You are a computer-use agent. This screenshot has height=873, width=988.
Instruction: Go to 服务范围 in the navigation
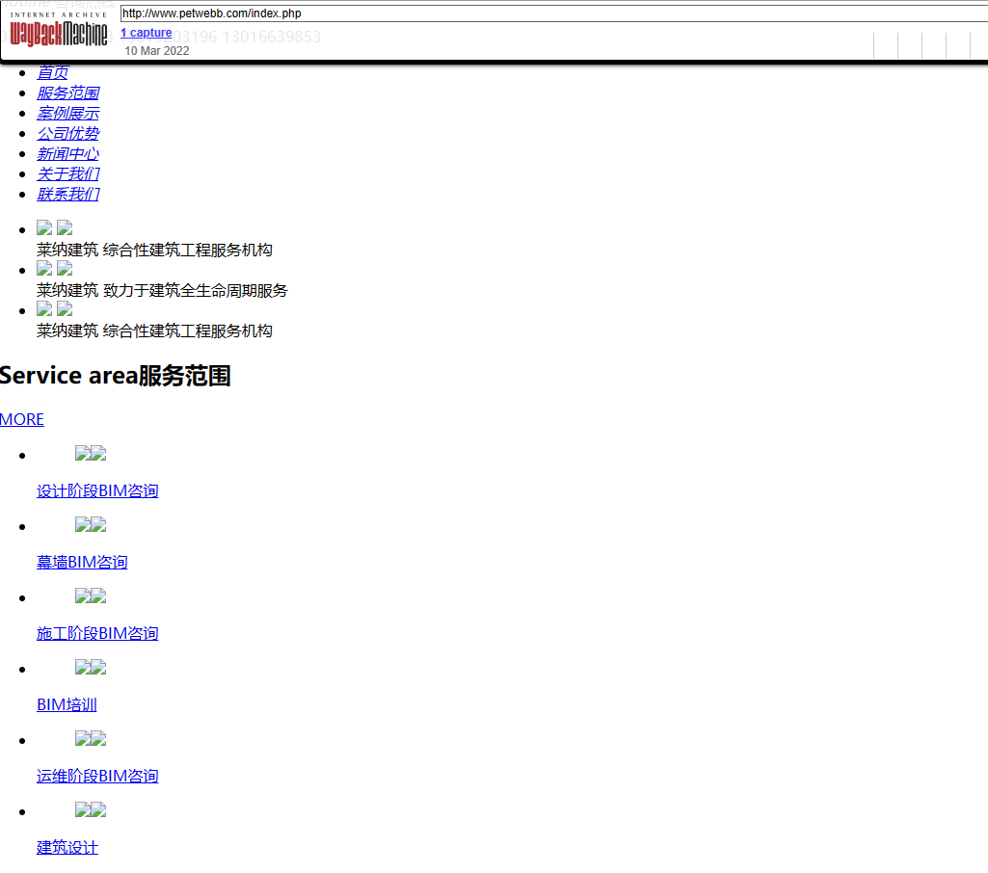[x=67, y=93]
